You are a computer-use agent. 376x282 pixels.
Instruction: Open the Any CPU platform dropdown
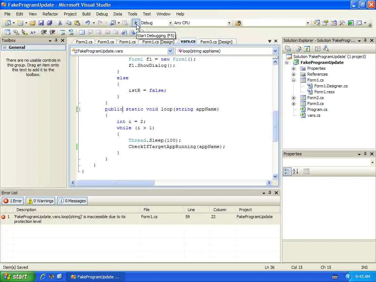click(229, 23)
